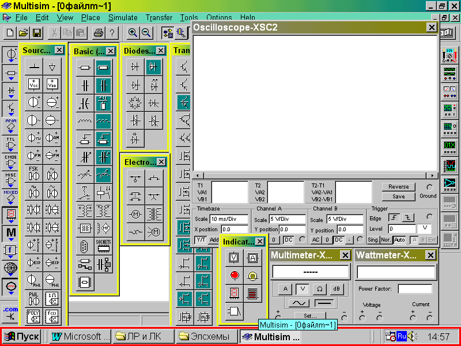
Task: Open the Place menu
Action: (90, 18)
